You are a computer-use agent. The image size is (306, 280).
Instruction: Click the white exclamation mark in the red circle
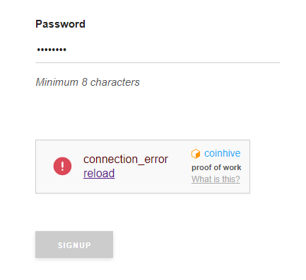pos(62,166)
